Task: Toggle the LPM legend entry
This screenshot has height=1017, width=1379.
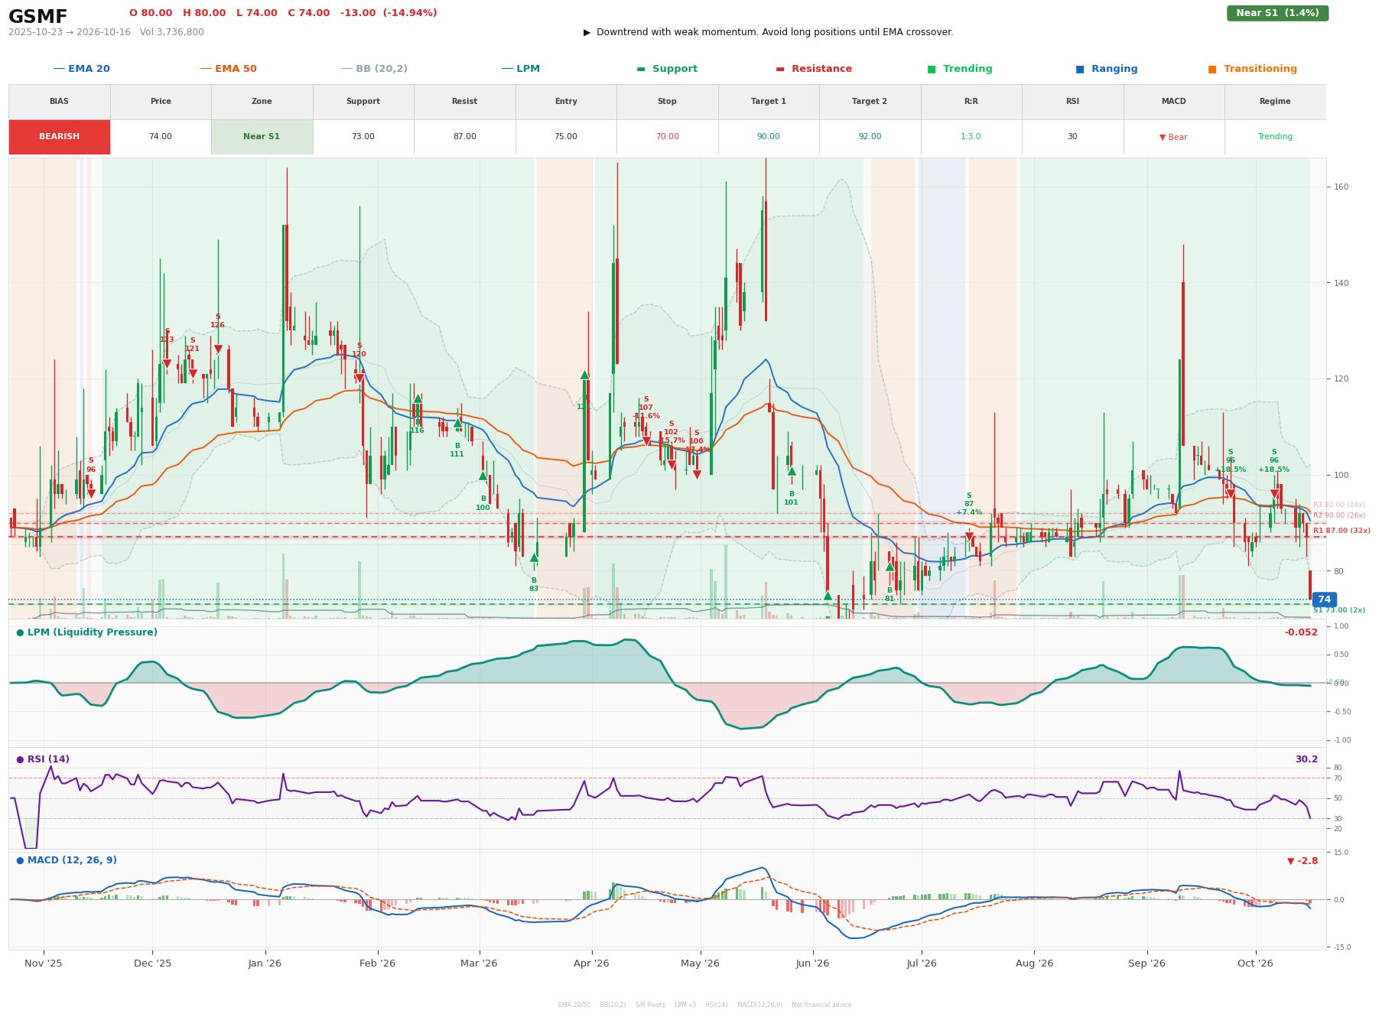Action: 520,69
